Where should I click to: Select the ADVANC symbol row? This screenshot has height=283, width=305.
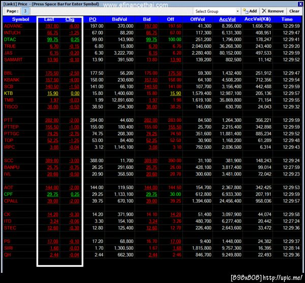[152, 26]
